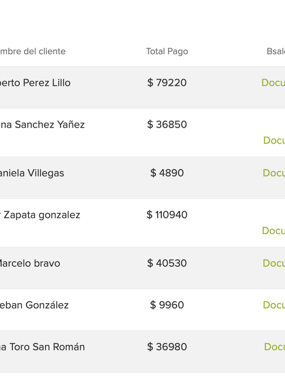The height and width of the screenshot is (381, 285).
Task: Select the client name Sanchez Yañez
Action: (x=42, y=125)
